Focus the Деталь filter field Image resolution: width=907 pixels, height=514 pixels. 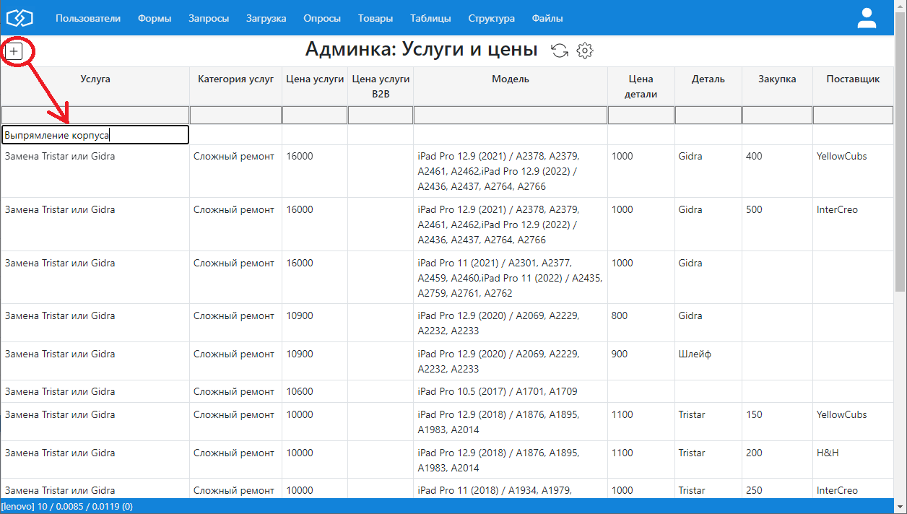[x=708, y=116]
